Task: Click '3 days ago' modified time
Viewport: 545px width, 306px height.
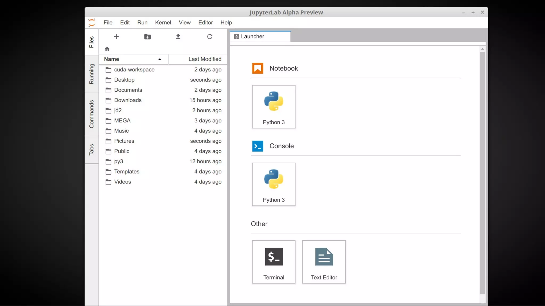Action: (x=208, y=121)
